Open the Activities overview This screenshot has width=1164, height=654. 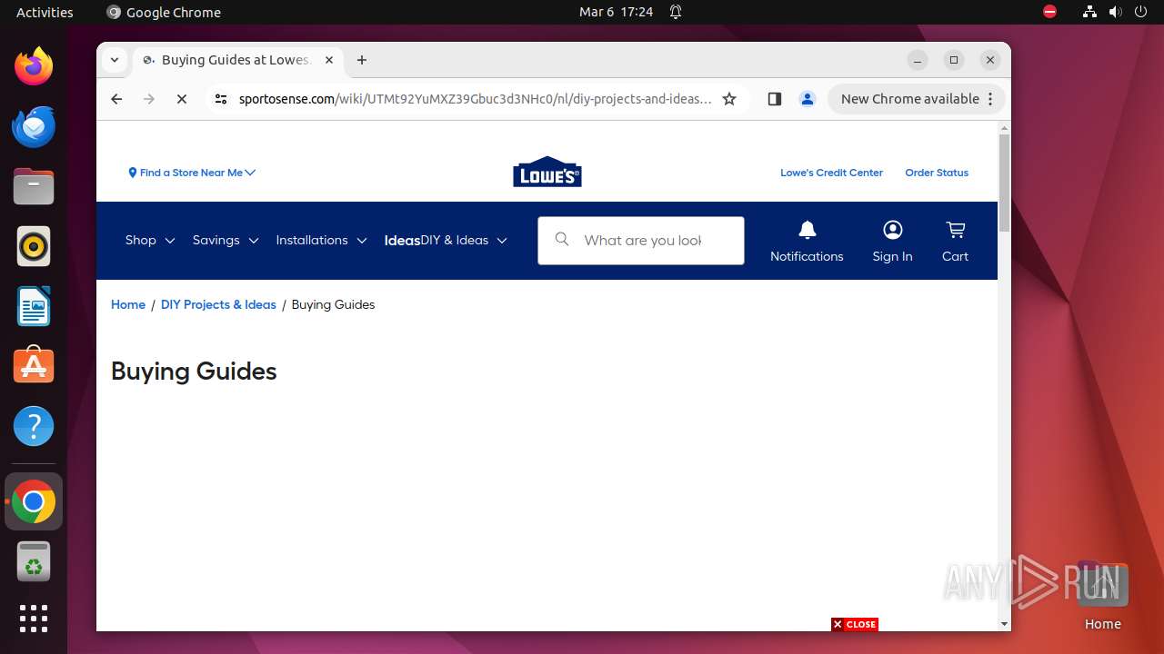tap(45, 12)
